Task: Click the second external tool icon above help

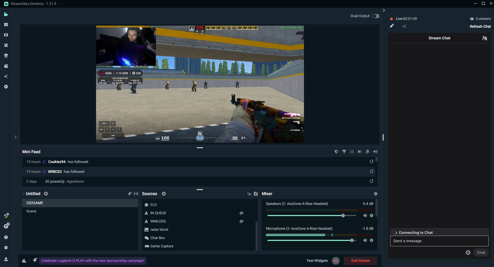Action: tap(6, 225)
